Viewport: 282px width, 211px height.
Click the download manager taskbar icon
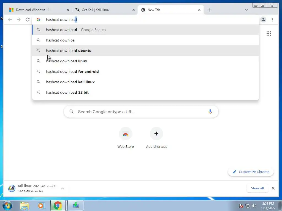coord(76,206)
